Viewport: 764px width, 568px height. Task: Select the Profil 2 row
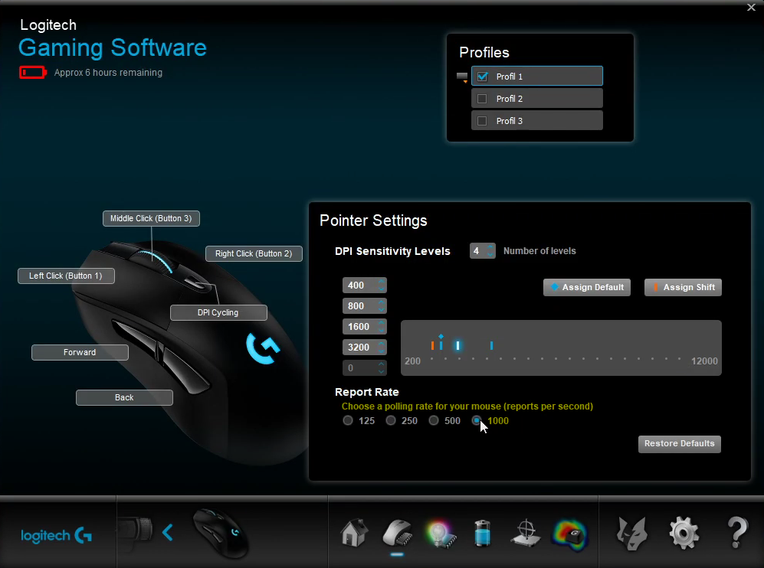point(537,99)
